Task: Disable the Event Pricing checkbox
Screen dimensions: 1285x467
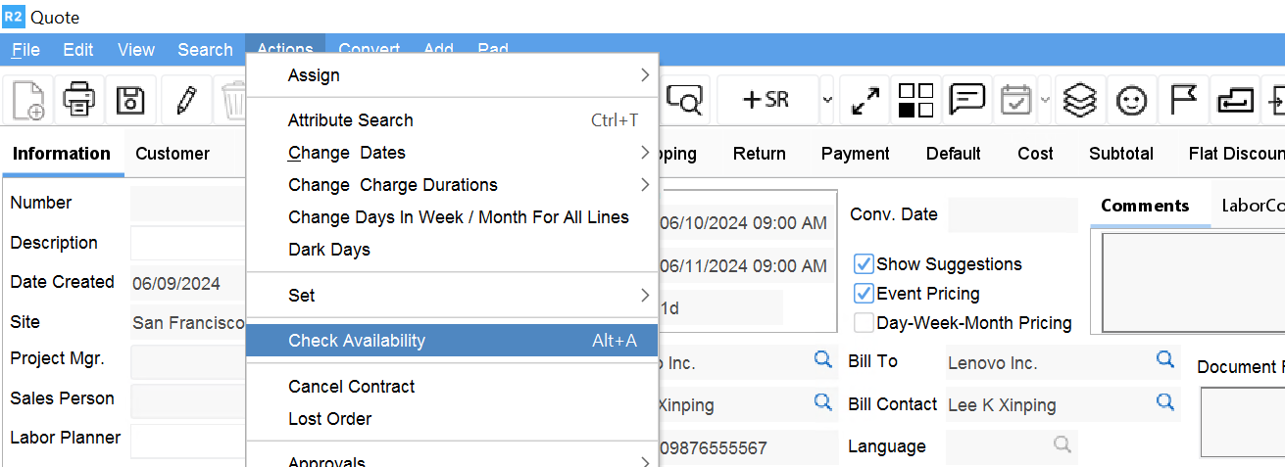Action: [864, 294]
